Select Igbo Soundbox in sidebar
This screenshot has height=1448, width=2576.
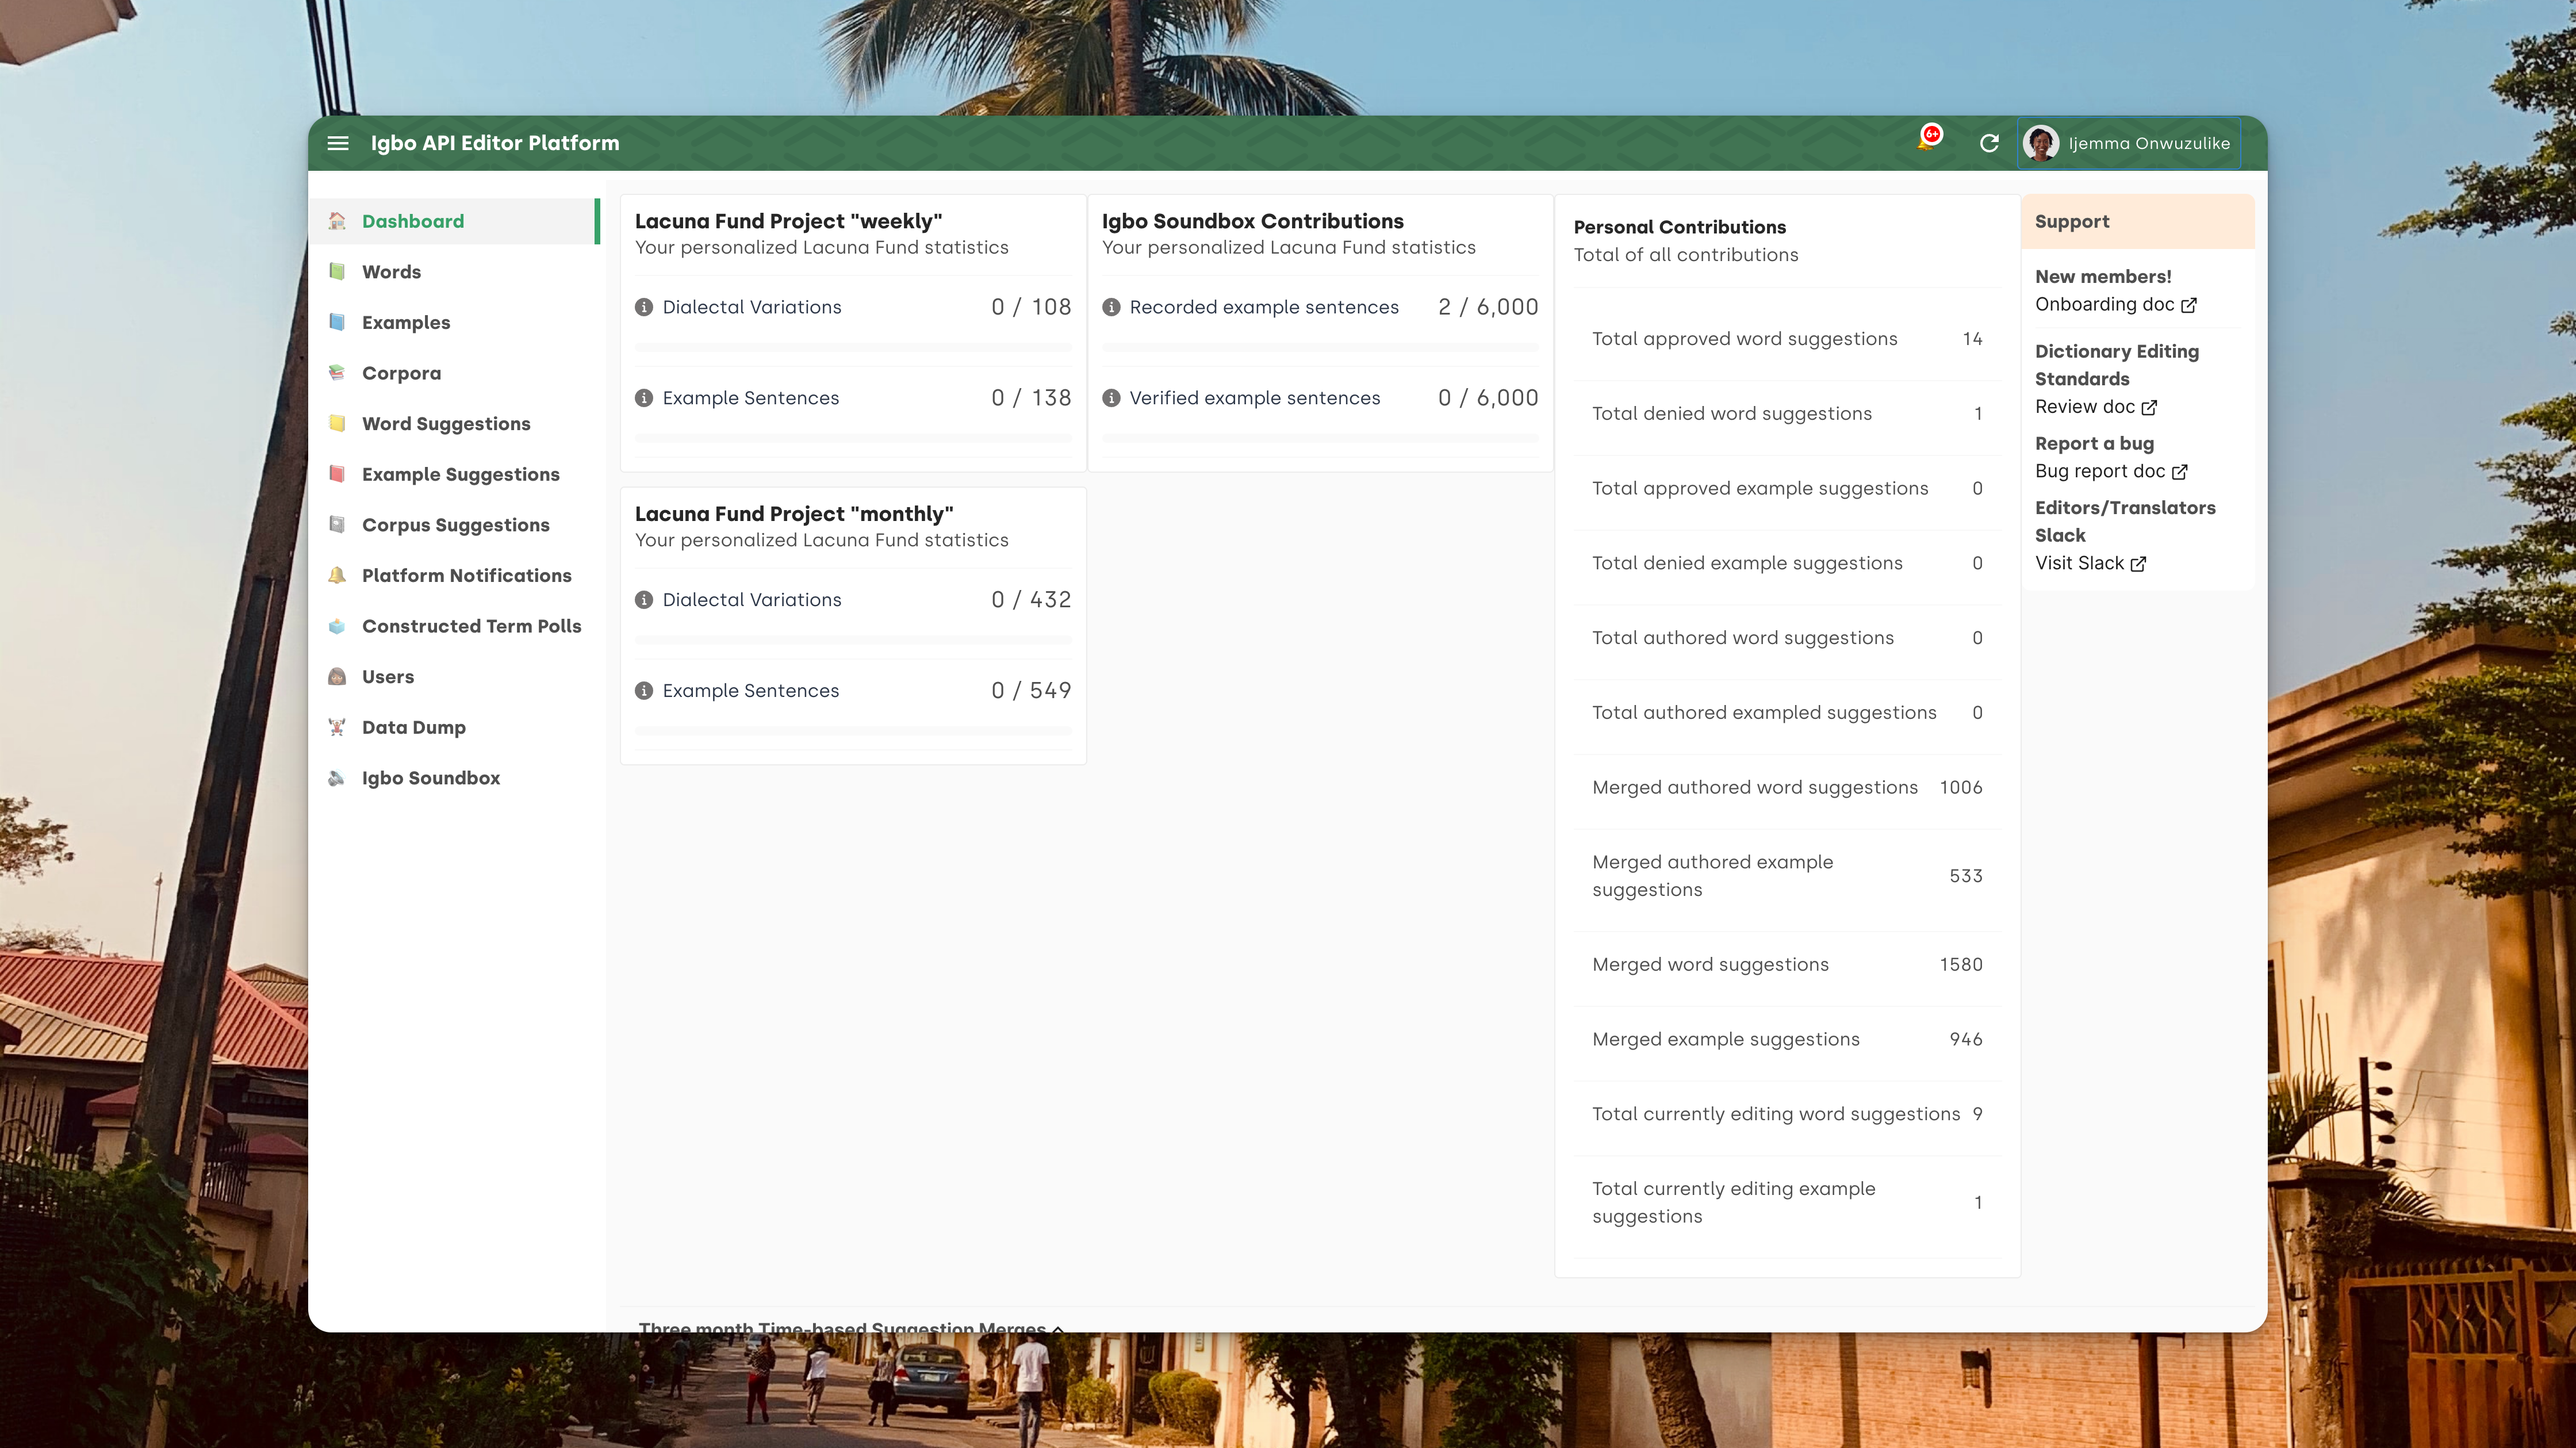430,778
